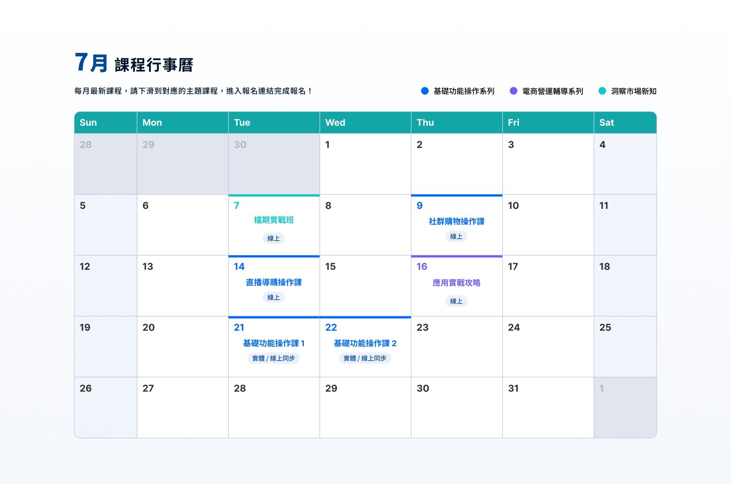The image size is (731, 484).
Task: Select the July 6 date cell
Action: click(183, 225)
